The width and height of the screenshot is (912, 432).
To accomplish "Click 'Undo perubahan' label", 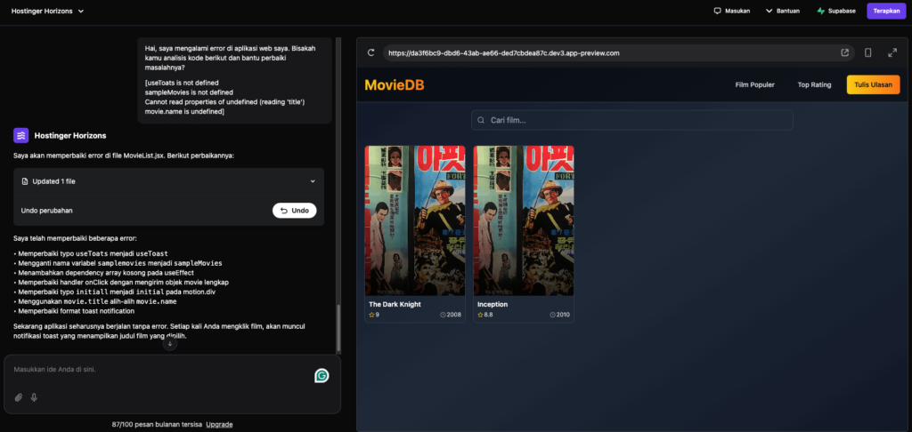I will 46,210.
